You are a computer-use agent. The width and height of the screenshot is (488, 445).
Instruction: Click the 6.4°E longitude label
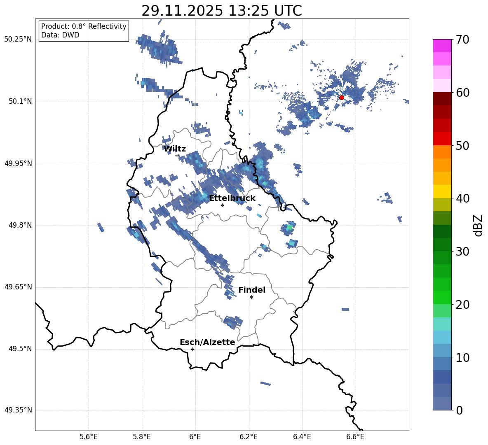tap(302, 437)
